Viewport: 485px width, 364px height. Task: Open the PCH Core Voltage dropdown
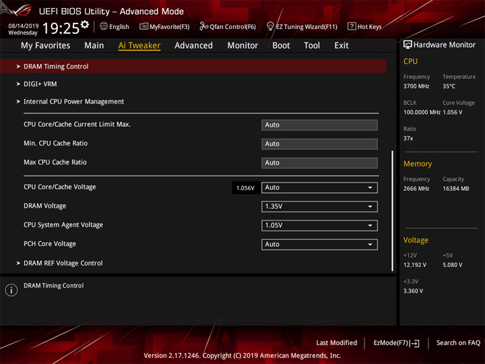point(319,244)
